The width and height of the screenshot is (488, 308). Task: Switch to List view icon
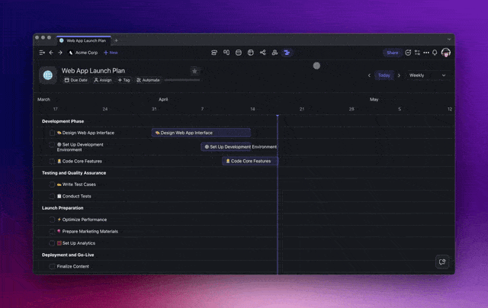(x=214, y=53)
